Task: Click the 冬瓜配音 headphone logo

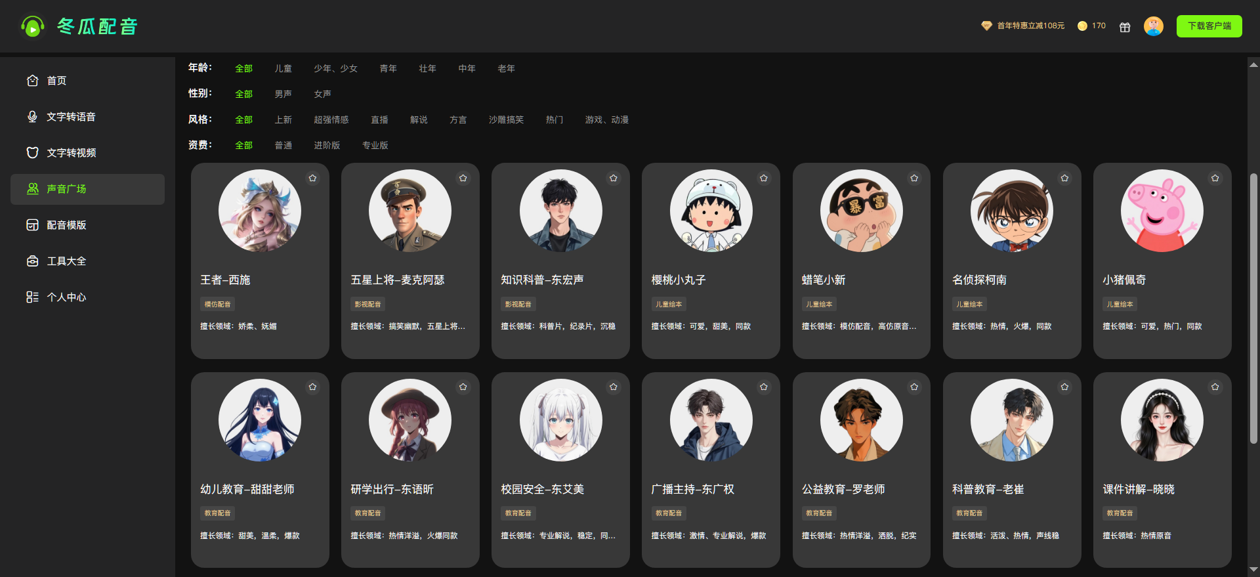Action: coord(33,27)
